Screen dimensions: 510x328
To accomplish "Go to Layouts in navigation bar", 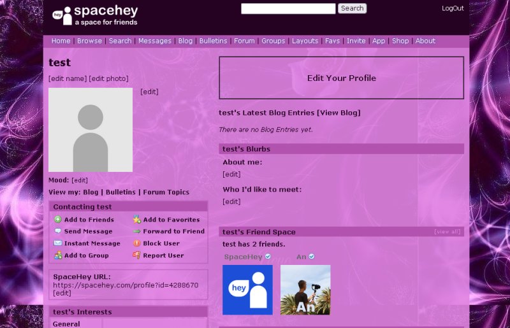I will click(305, 41).
